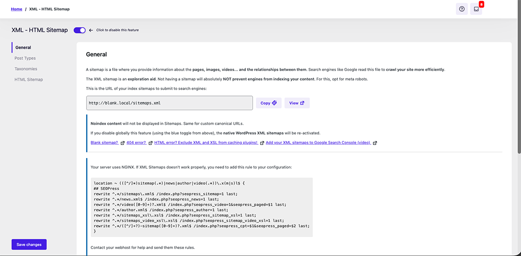Click the 'Your server uses NGINX' notice text
This screenshot has height=256, width=521.
pos(191,167)
